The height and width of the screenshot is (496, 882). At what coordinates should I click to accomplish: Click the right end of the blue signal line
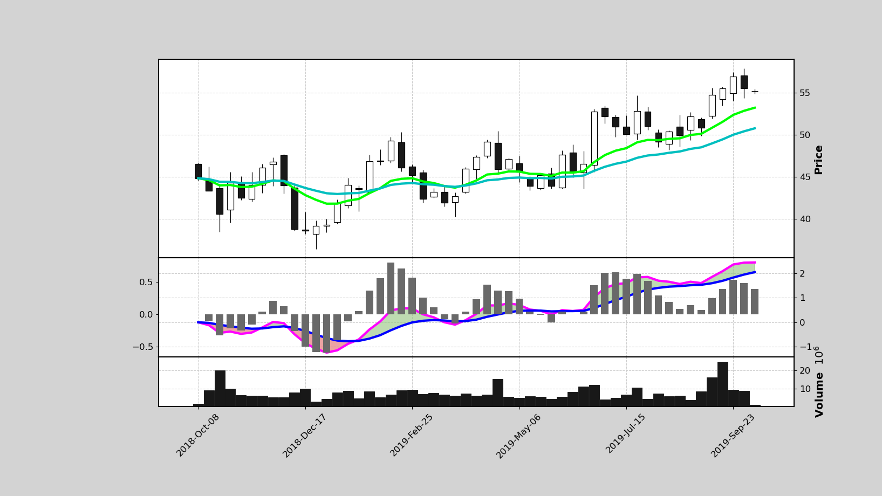click(754, 272)
